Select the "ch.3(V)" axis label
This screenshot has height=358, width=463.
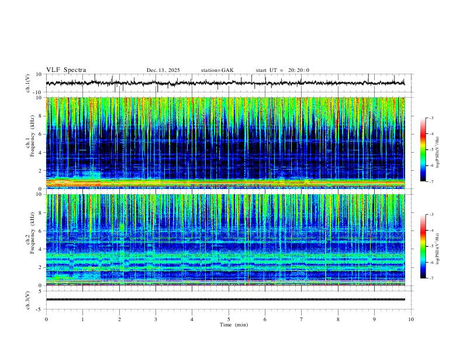click(x=28, y=300)
